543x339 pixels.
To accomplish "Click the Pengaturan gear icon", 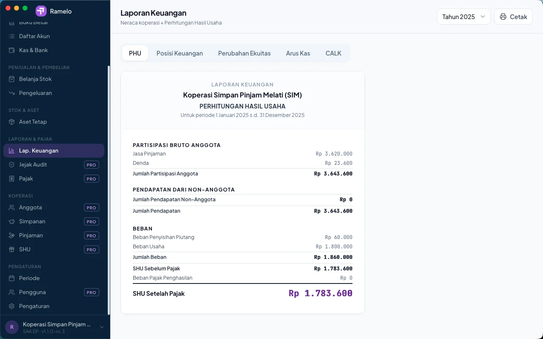I will click(x=11, y=306).
